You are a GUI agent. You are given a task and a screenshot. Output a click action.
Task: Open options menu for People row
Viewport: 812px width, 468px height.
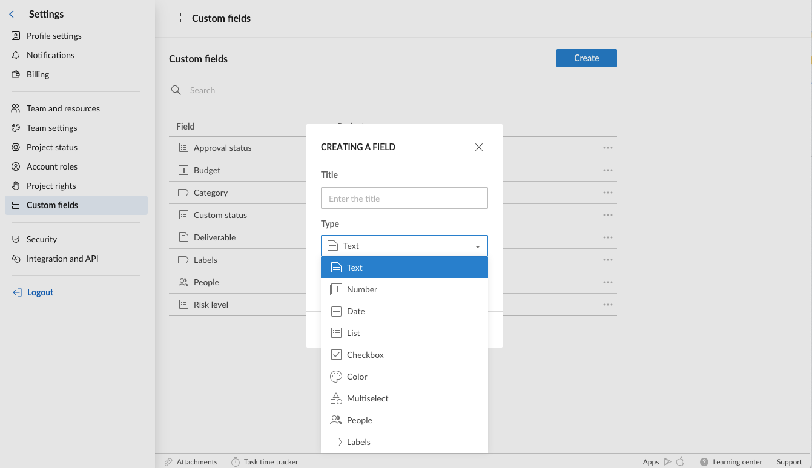pos(608,282)
